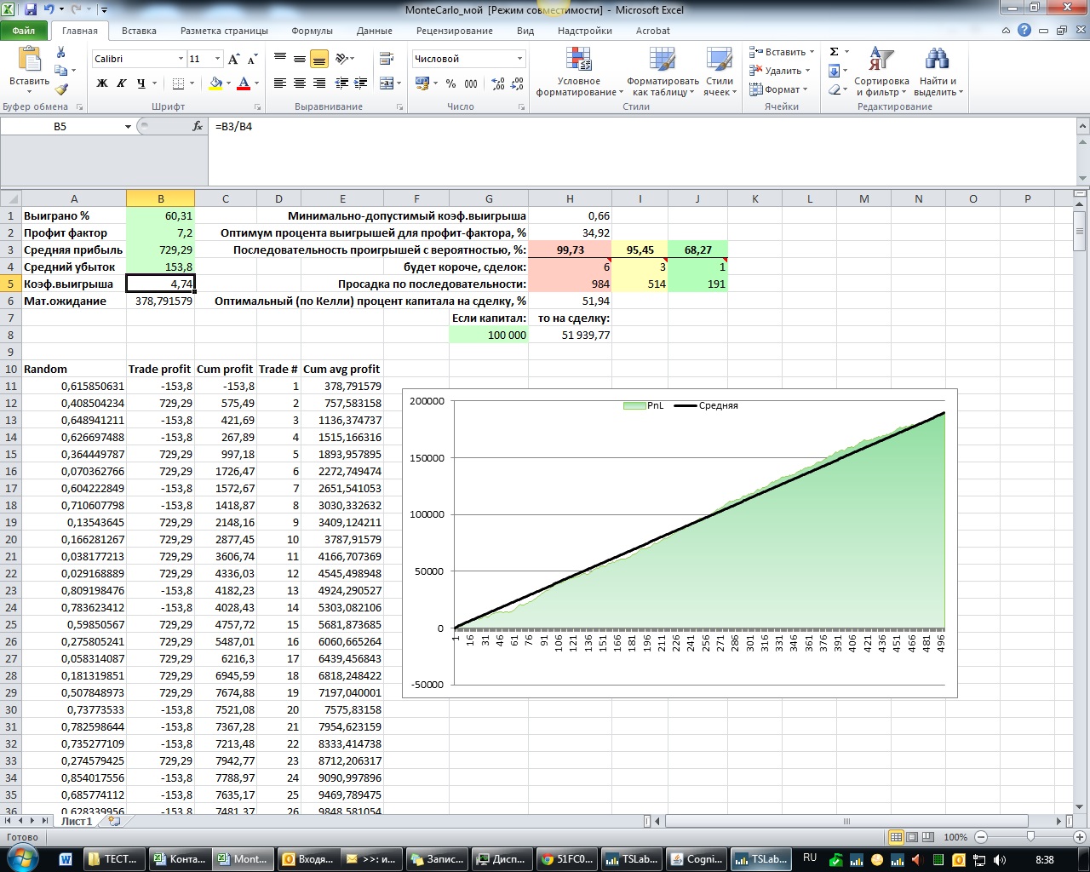This screenshot has height=872, width=1090.
Task: Click the AutoSum sigma icon
Action: 835,52
